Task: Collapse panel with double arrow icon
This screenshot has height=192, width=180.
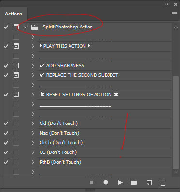Action: coord(167,4)
